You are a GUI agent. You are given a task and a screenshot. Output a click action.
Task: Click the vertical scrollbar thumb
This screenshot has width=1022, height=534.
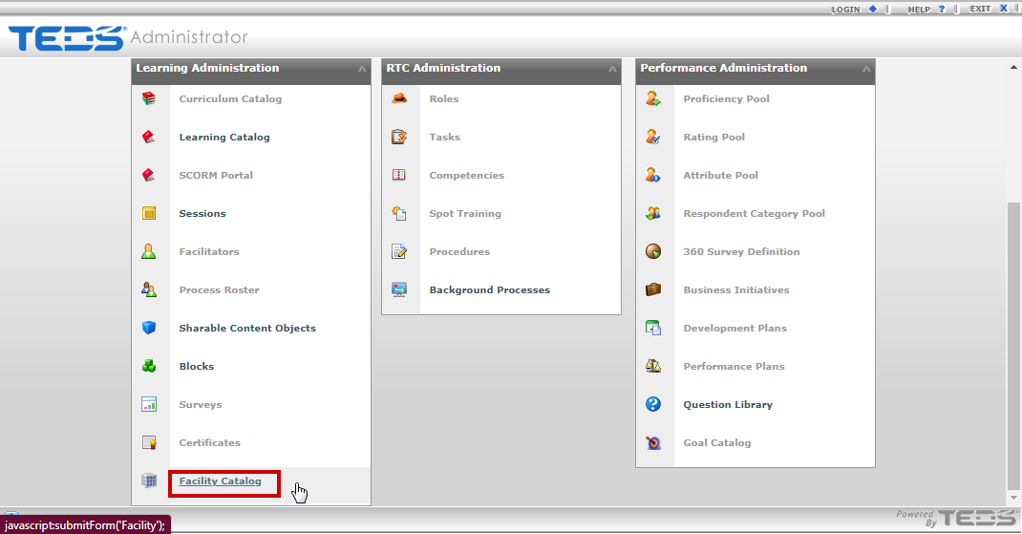pos(1013,346)
